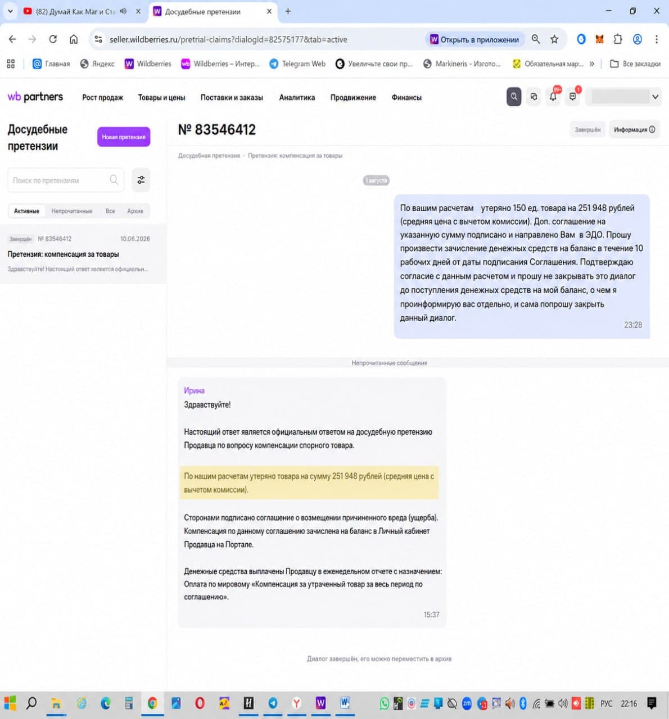The width and height of the screenshot is (669, 719).
Task: Click the sender name Ирина
Action: pos(194,390)
